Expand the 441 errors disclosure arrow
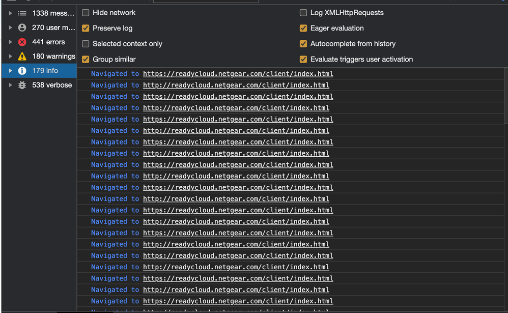508x313 pixels. pyautogui.click(x=10, y=42)
